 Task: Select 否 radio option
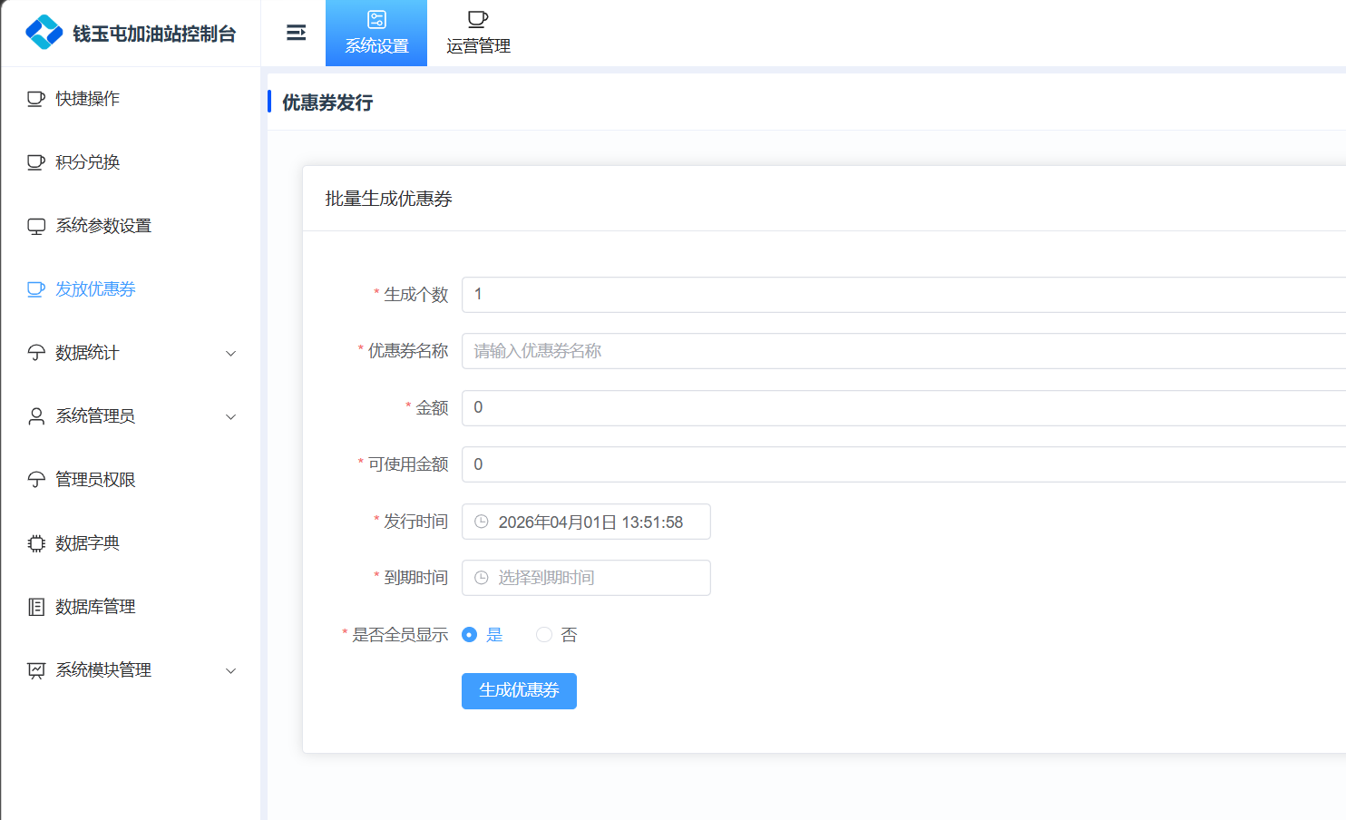pyautogui.click(x=544, y=635)
